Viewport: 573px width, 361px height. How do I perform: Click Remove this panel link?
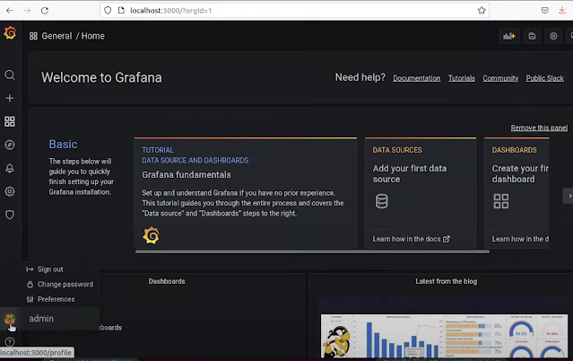click(x=539, y=128)
